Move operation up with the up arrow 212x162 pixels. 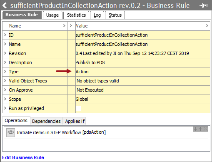(x=200, y=129)
